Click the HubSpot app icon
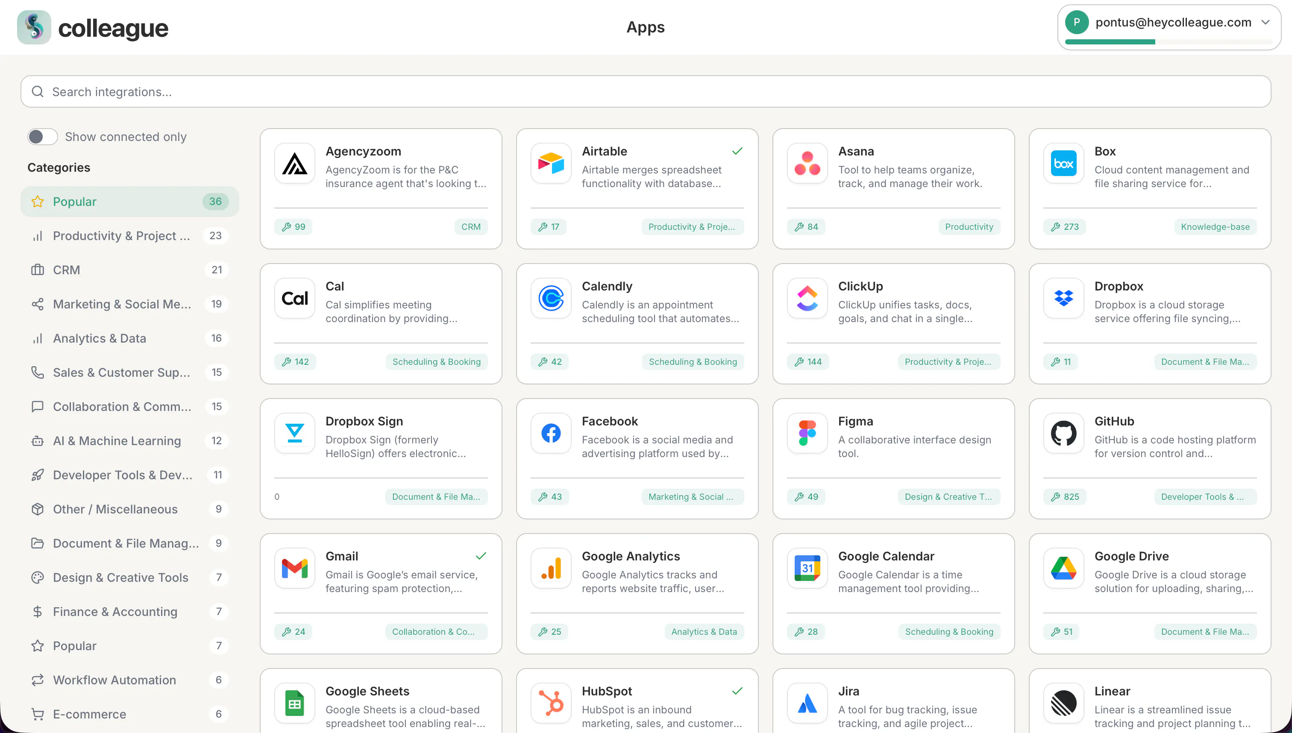This screenshot has height=733, width=1292. pyautogui.click(x=551, y=703)
